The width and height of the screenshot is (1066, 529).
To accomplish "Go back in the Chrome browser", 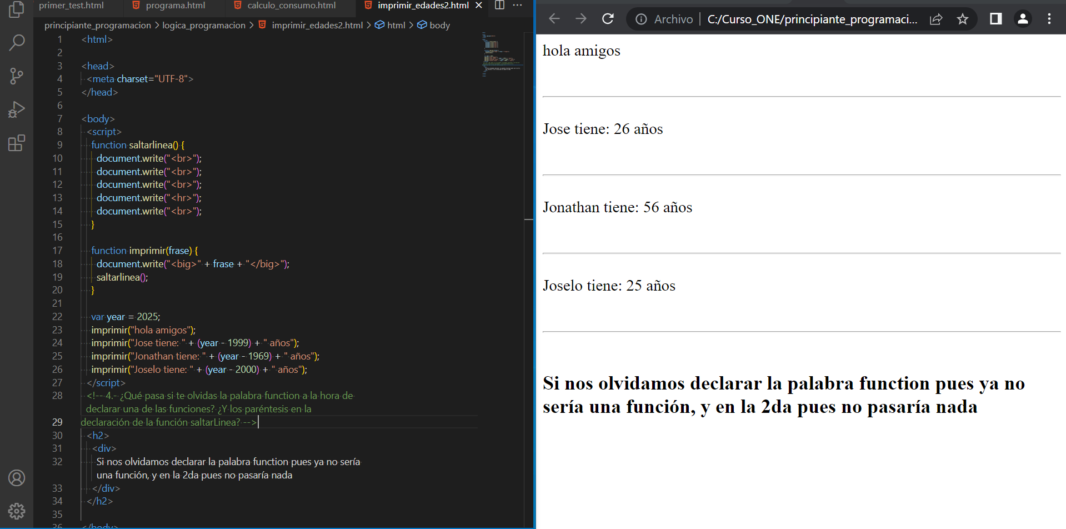I will tap(554, 19).
